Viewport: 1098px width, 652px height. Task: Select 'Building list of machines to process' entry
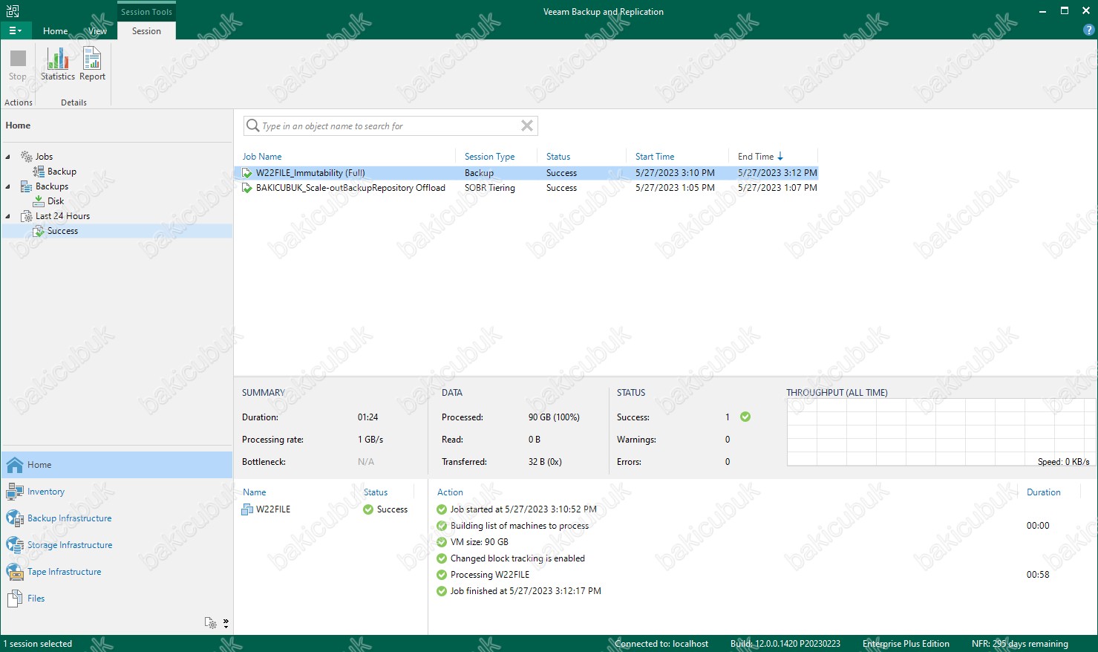(x=519, y=526)
